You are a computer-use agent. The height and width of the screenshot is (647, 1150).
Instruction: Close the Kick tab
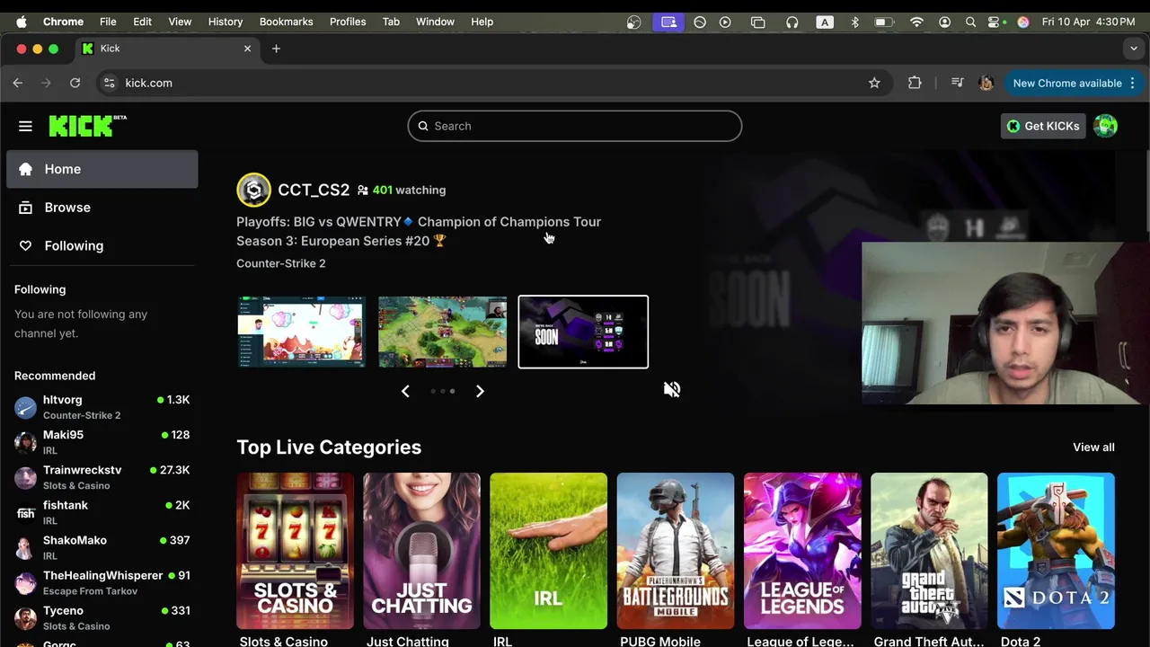coord(247,49)
